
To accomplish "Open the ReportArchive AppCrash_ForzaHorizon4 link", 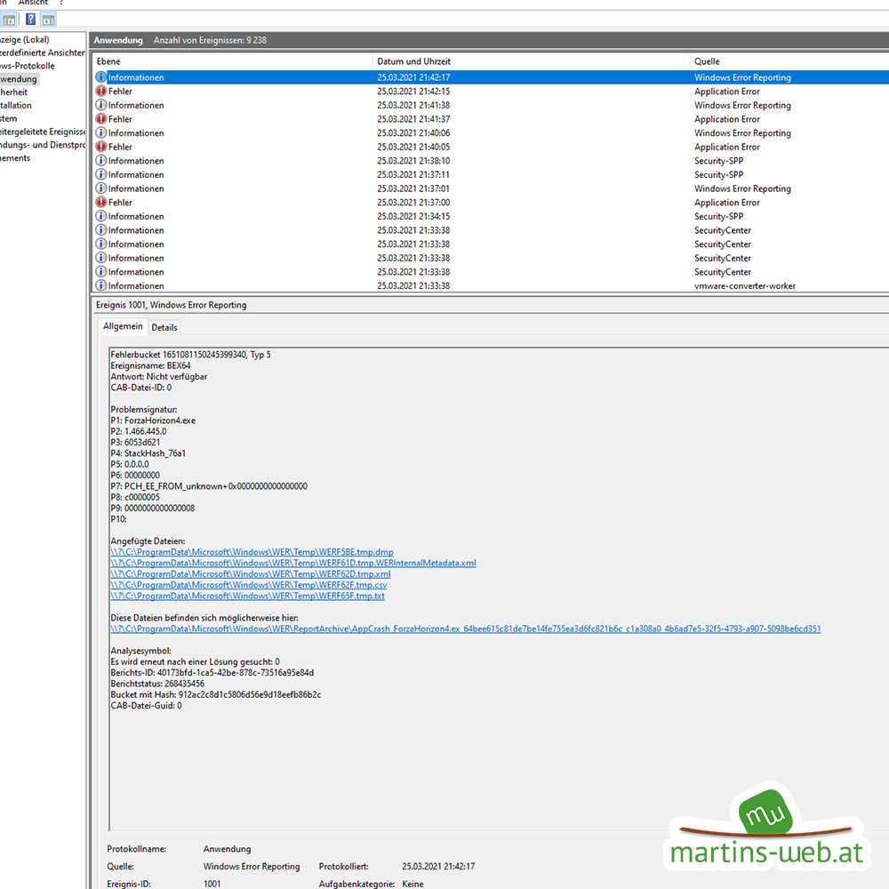I will point(466,629).
